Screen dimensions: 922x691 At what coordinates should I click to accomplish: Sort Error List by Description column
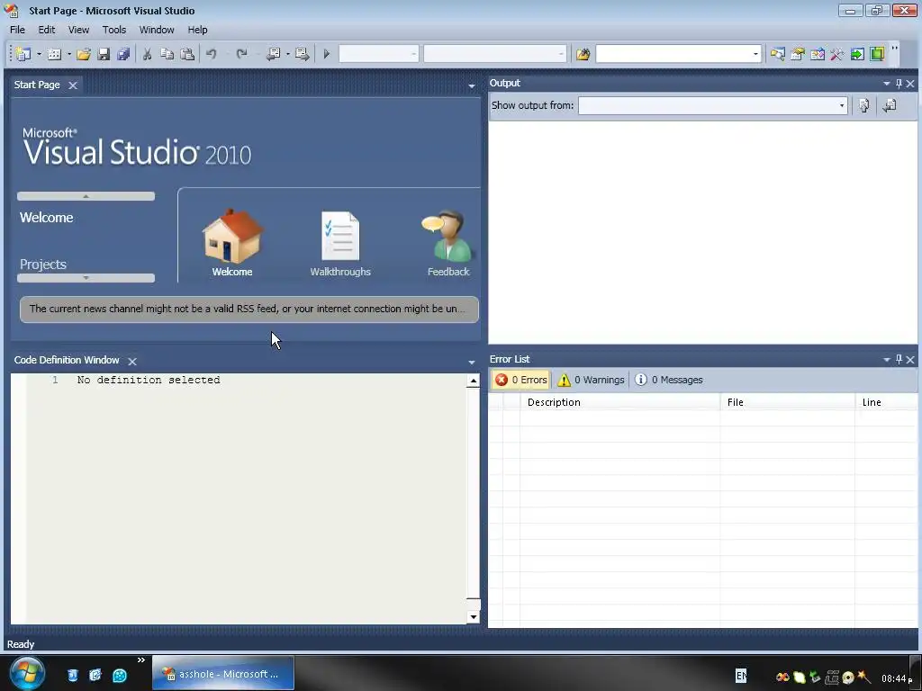coord(619,402)
